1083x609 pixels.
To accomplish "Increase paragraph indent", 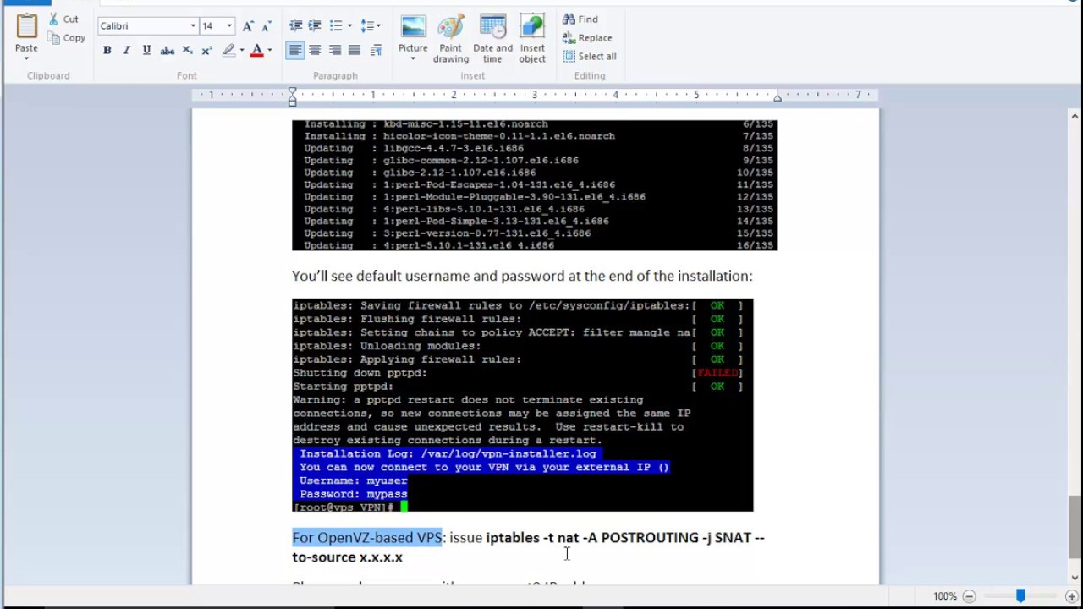I will pyautogui.click(x=315, y=25).
